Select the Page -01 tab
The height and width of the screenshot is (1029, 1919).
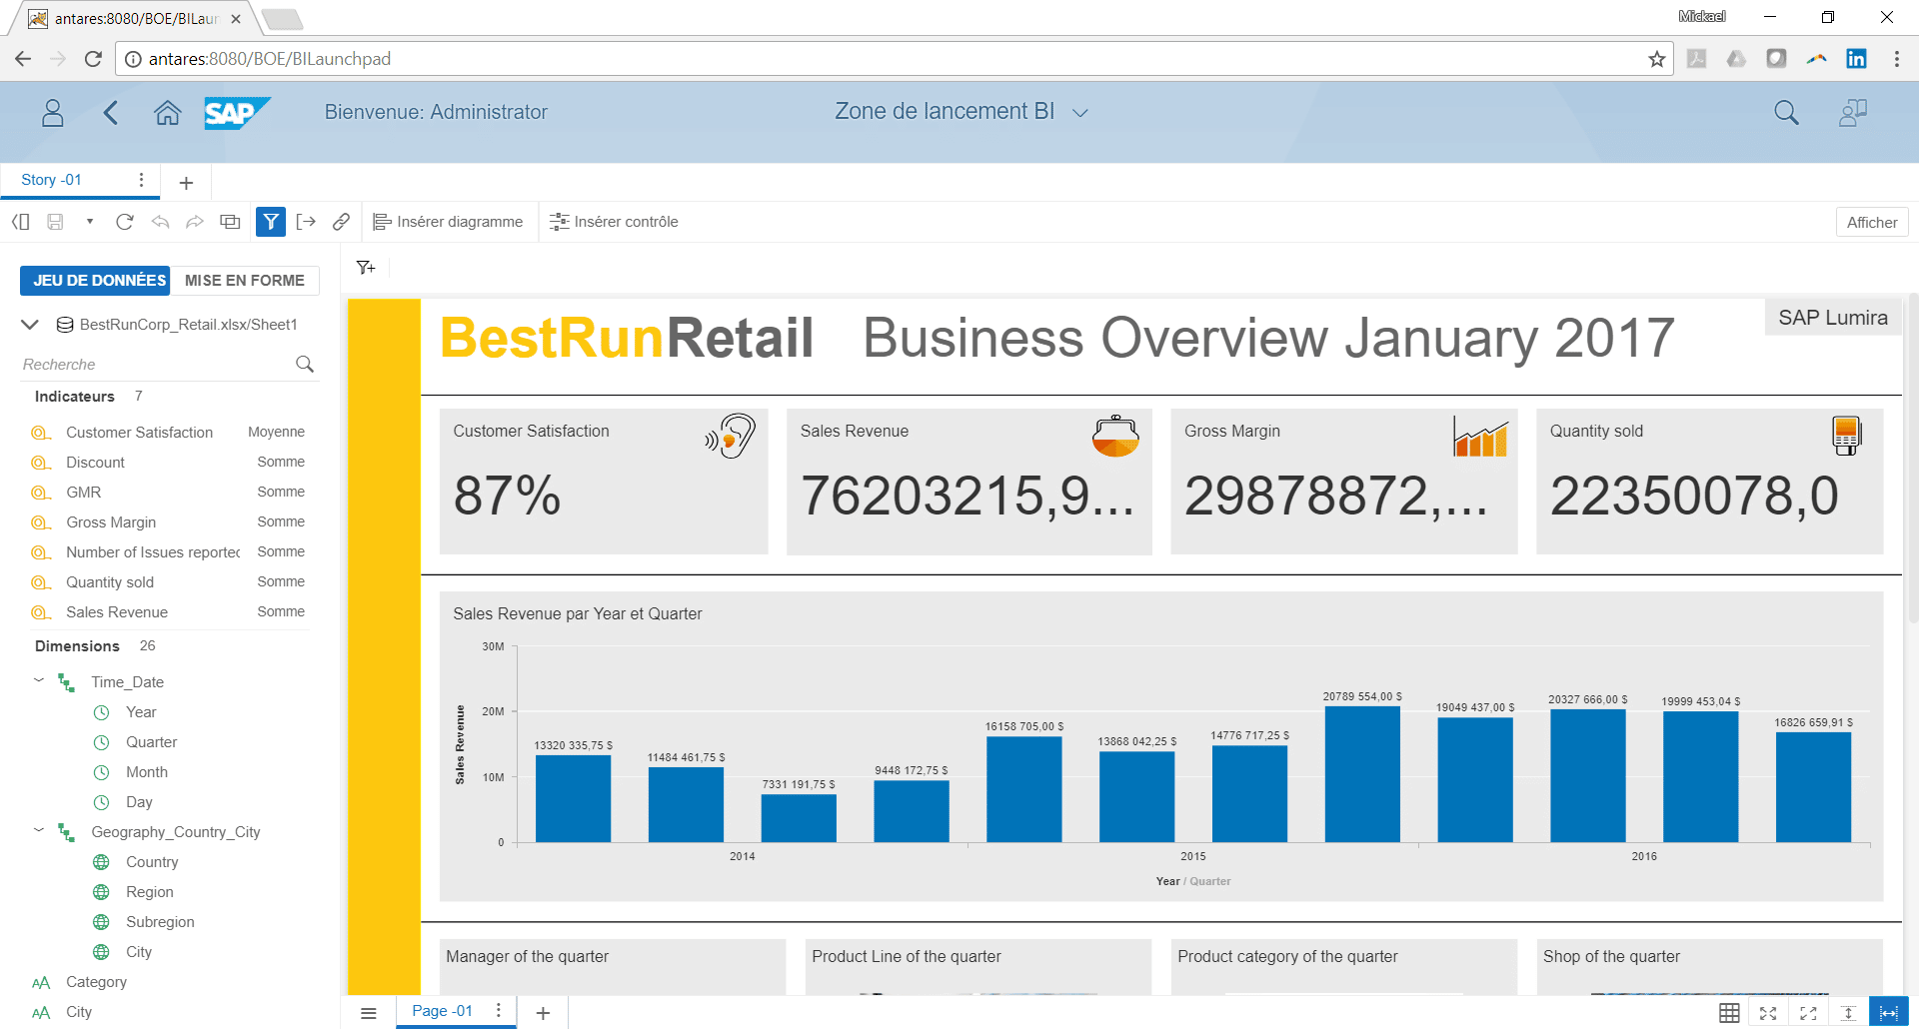[442, 1011]
